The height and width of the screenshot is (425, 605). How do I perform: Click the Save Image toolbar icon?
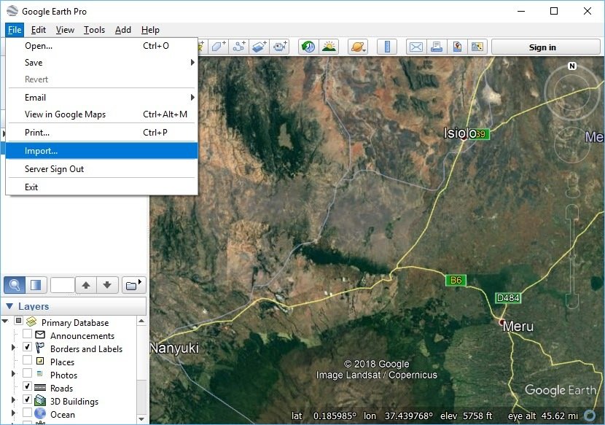pos(457,47)
